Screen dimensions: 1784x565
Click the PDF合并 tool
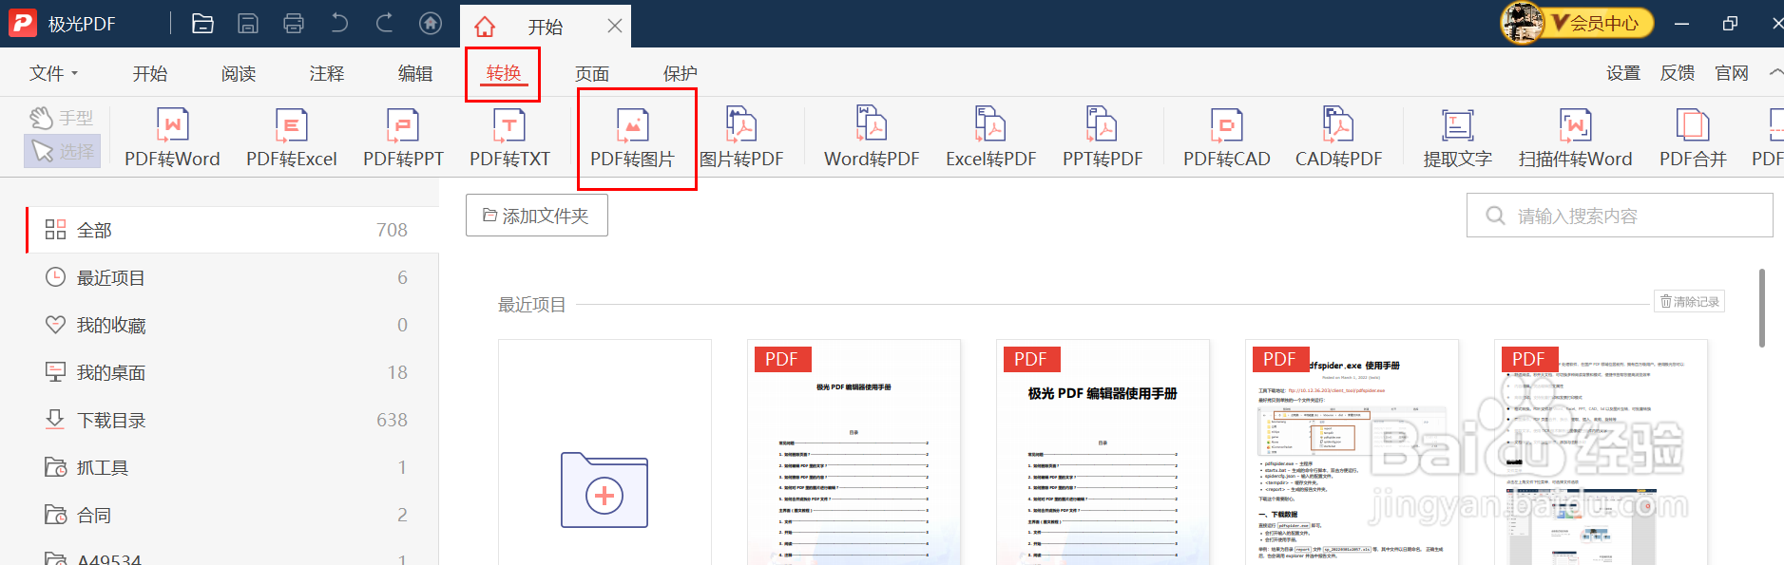pos(1693,139)
